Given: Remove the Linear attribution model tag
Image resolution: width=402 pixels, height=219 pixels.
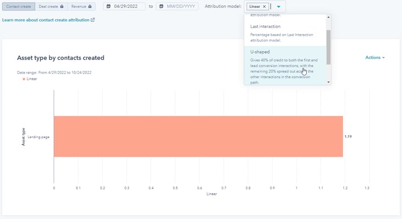Looking at the screenshot, I should [264, 7].
